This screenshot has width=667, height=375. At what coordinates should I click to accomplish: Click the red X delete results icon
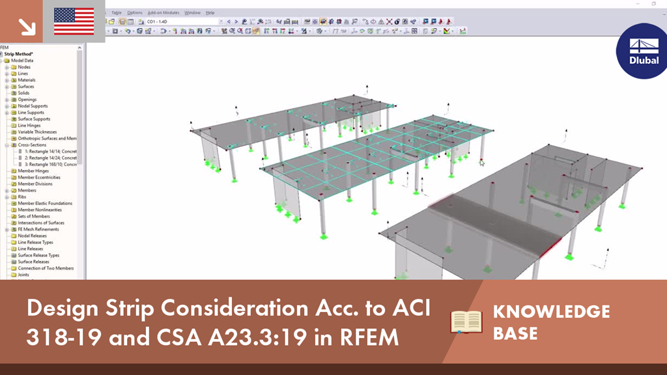click(390, 21)
